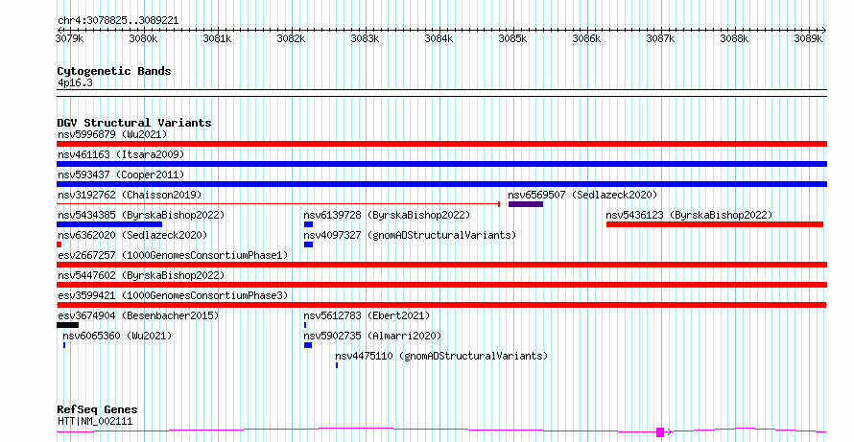
Task: Open variant esv2667257 (1000GenomesConsortiumPhase1) label
Action: click(x=173, y=255)
